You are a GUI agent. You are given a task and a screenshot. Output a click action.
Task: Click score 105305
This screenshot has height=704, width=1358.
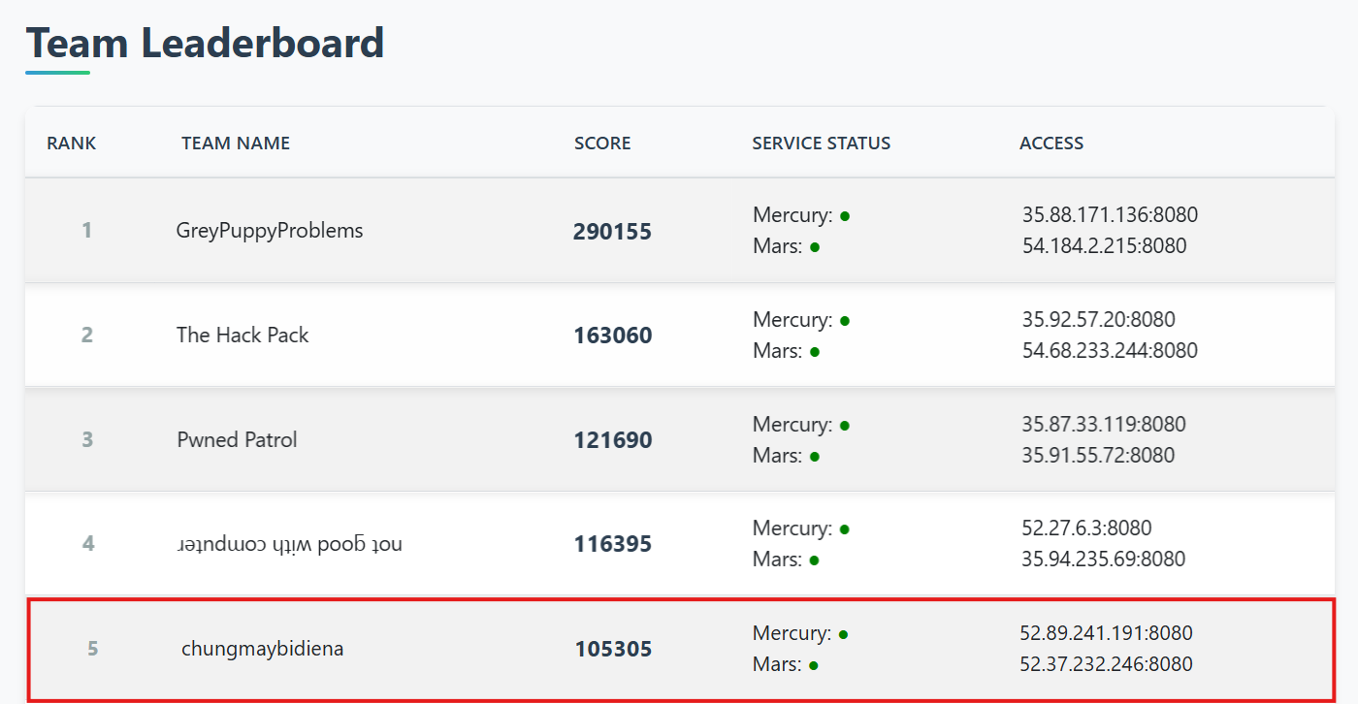[x=613, y=649]
